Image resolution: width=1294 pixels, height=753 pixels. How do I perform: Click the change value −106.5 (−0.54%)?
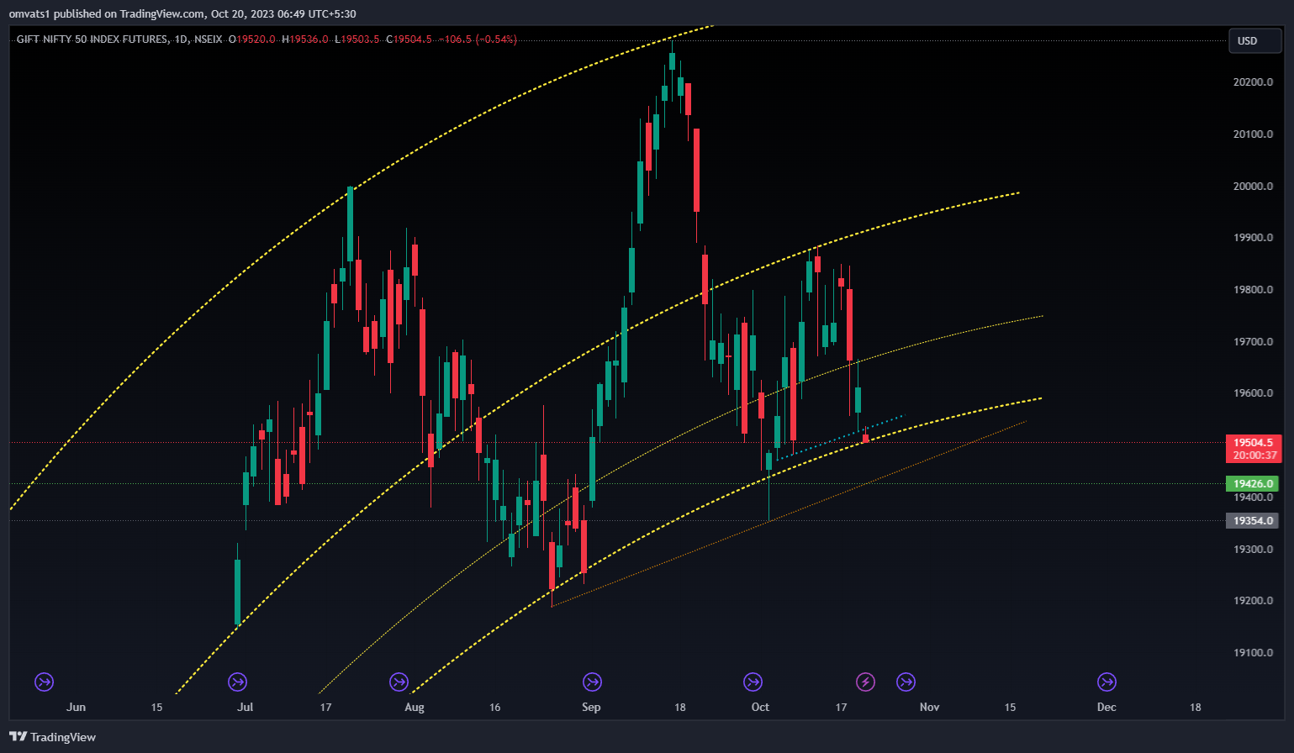[x=478, y=39]
